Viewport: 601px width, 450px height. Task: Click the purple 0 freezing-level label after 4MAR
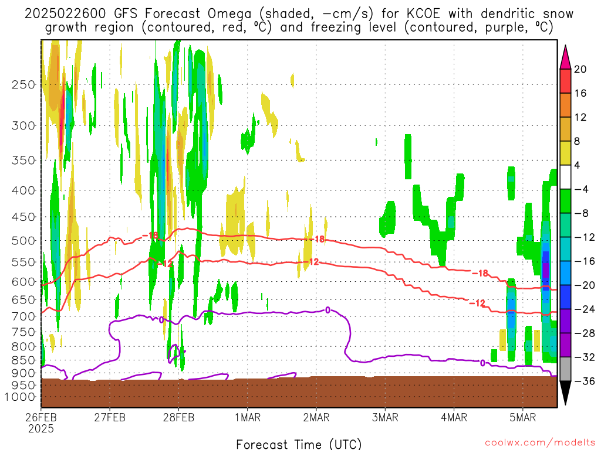(x=482, y=363)
